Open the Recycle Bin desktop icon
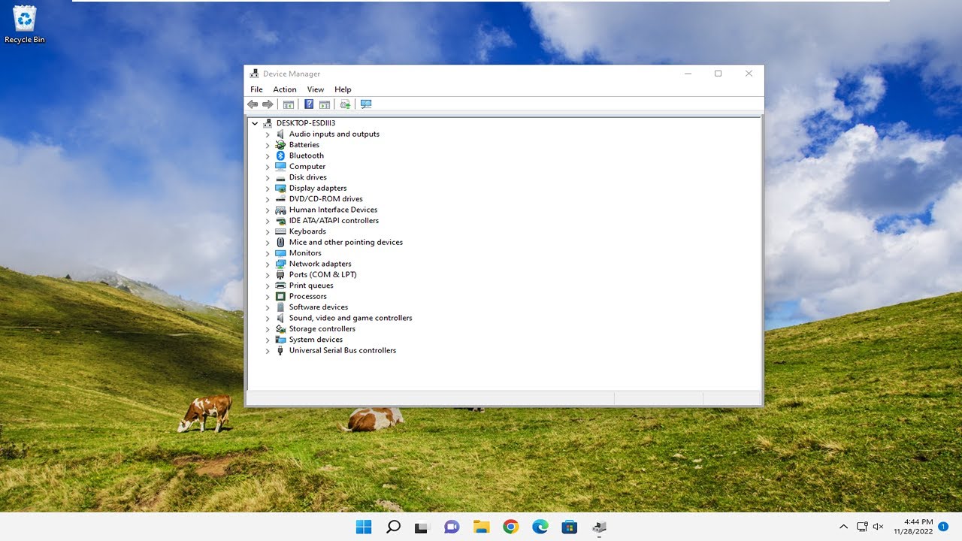 tap(24, 24)
